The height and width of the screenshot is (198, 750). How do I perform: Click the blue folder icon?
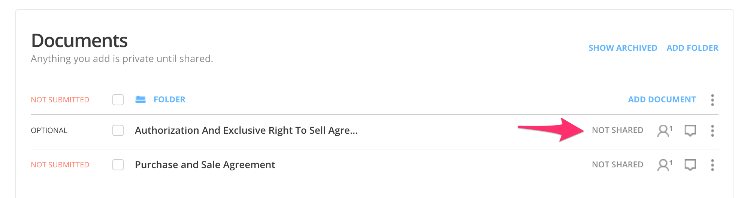(140, 99)
